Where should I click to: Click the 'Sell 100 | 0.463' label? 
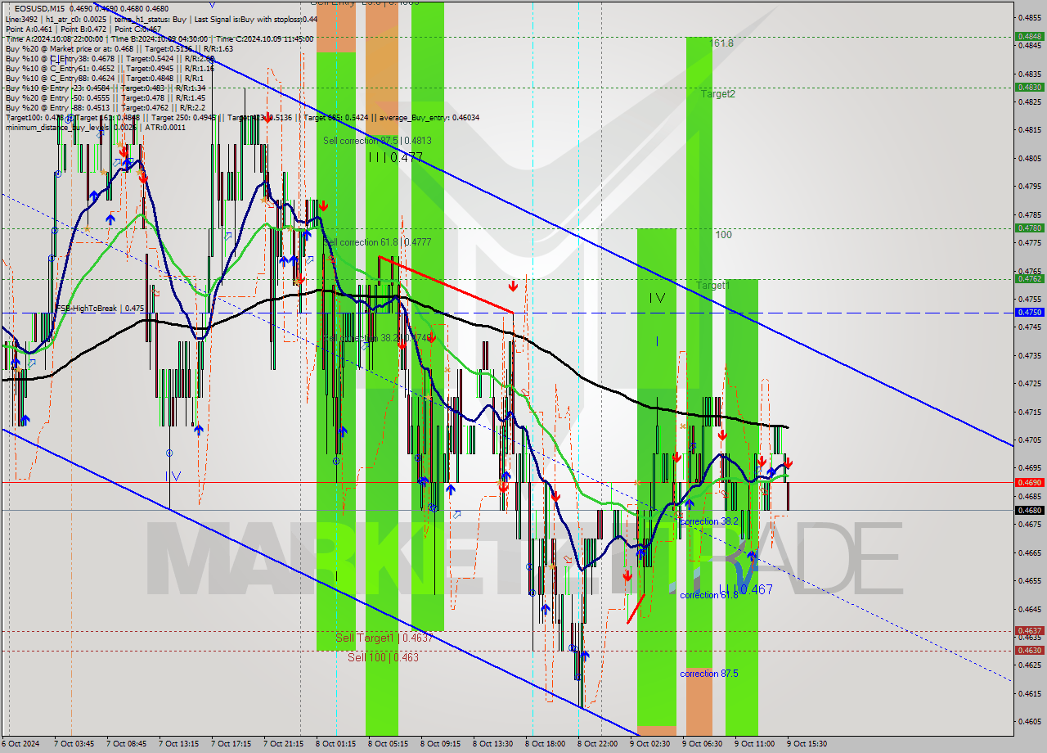pyautogui.click(x=383, y=657)
